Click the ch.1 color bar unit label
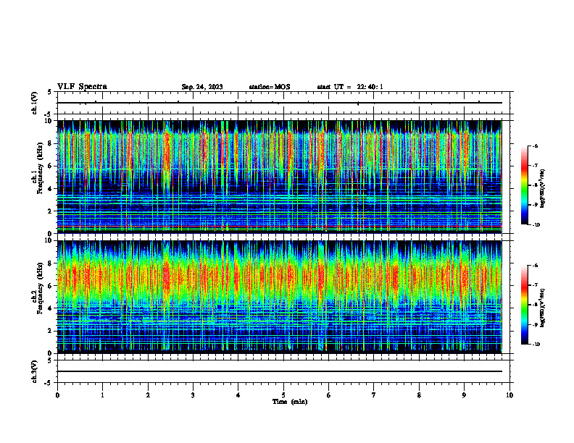Viewport: 574px width, 443px height. [x=544, y=189]
